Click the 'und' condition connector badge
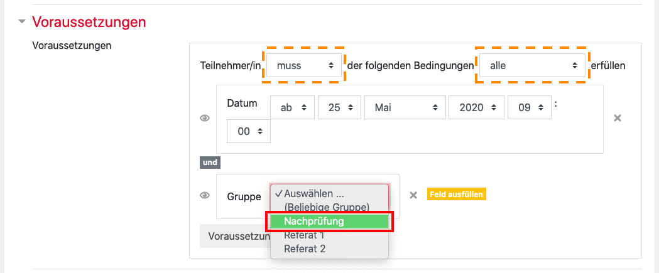 (x=210, y=163)
